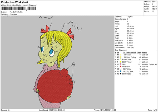Screen dimensions: 158x112
Task: Click the 'Created By:' footer label
Action: coord(6,110)
